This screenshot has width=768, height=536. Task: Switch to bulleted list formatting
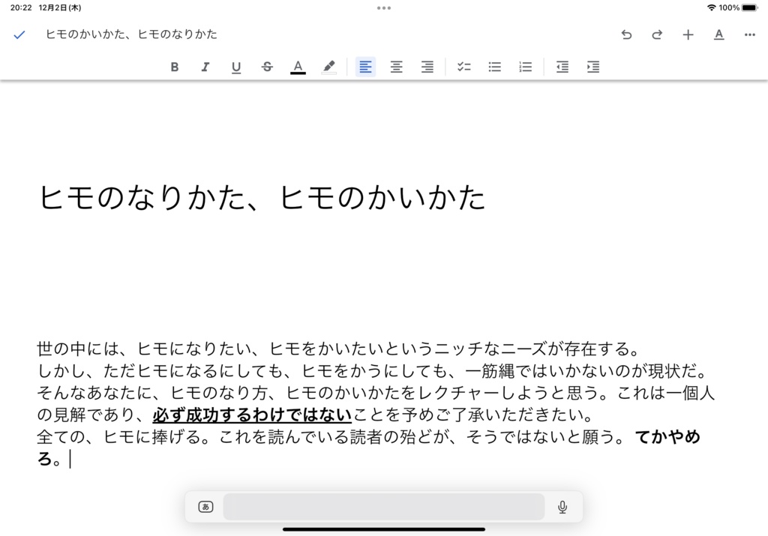(x=494, y=67)
